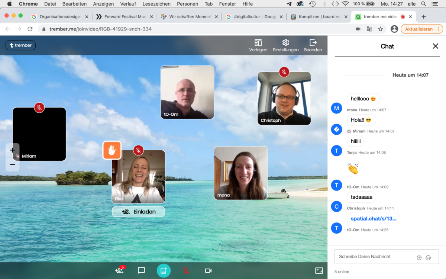Open Einstellungen gear settings
This screenshot has height=279, width=446.
[285, 43]
